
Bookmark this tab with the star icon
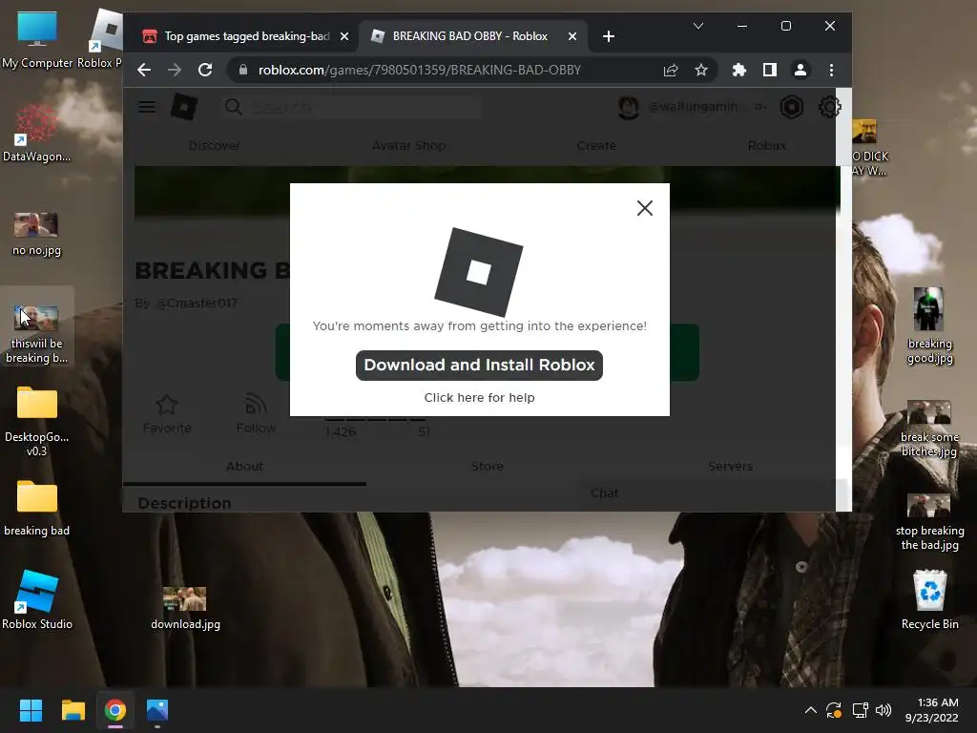click(701, 70)
